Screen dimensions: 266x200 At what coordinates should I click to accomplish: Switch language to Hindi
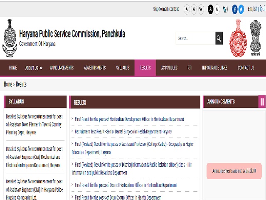coord(262,9)
